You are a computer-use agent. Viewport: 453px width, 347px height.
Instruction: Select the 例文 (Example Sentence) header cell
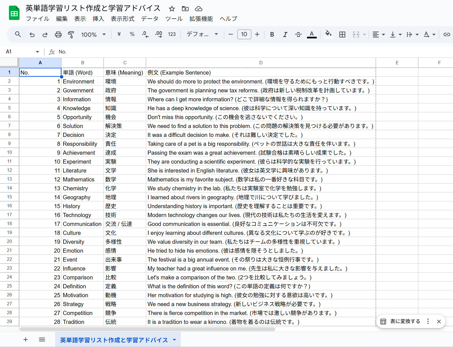(x=261, y=73)
